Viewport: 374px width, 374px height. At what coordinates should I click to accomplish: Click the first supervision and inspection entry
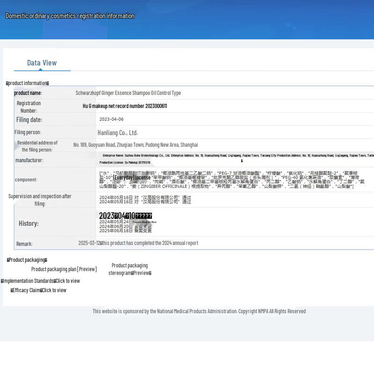(x=145, y=198)
